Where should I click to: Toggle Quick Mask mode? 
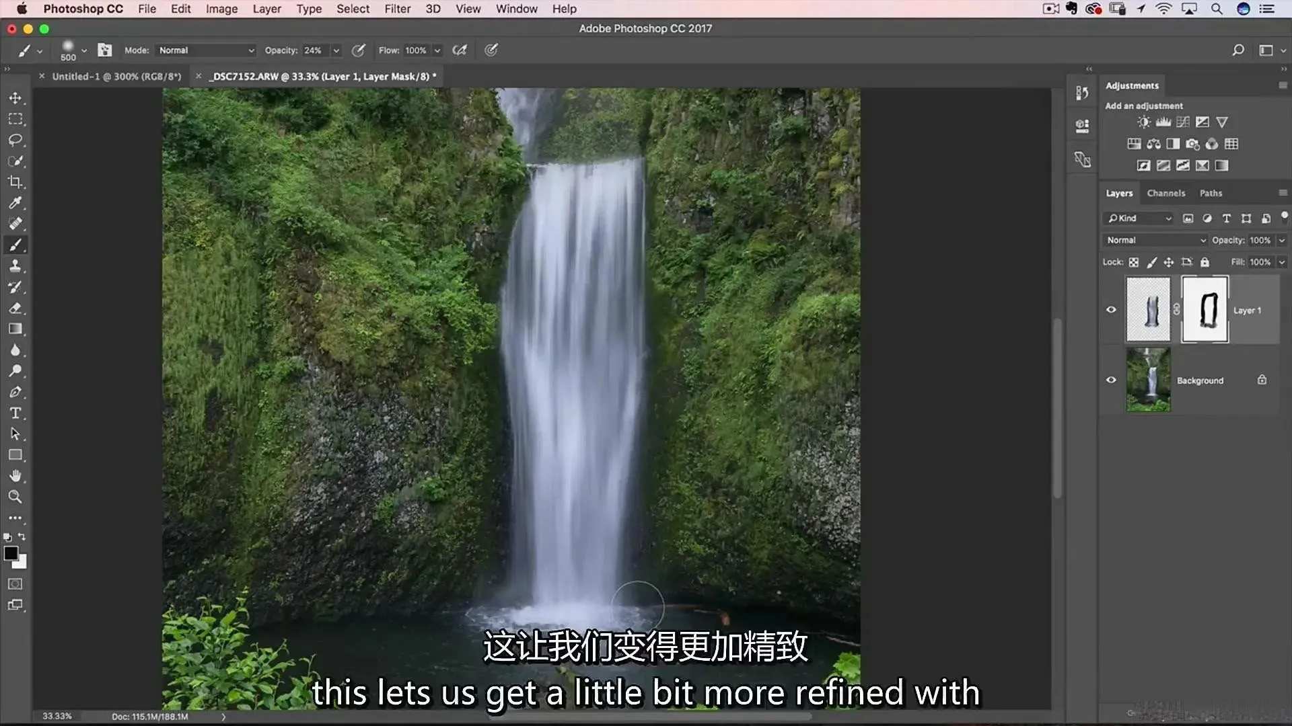click(x=15, y=584)
